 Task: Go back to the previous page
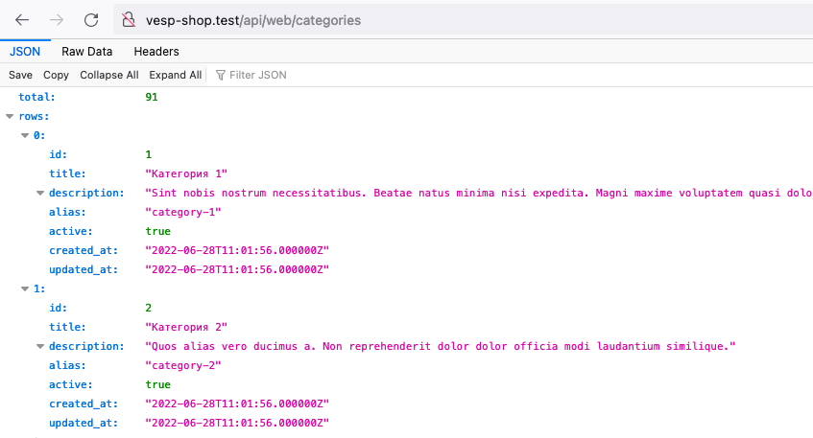pyautogui.click(x=22, y=19)
